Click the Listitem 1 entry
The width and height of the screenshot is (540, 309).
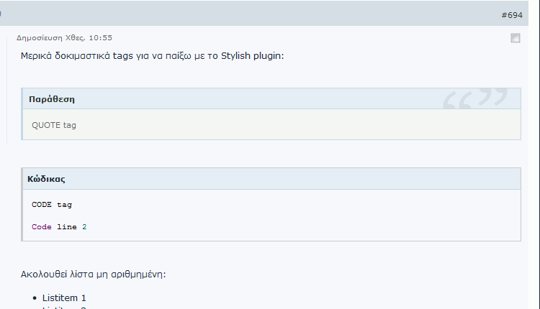click(x=64, y=298)
